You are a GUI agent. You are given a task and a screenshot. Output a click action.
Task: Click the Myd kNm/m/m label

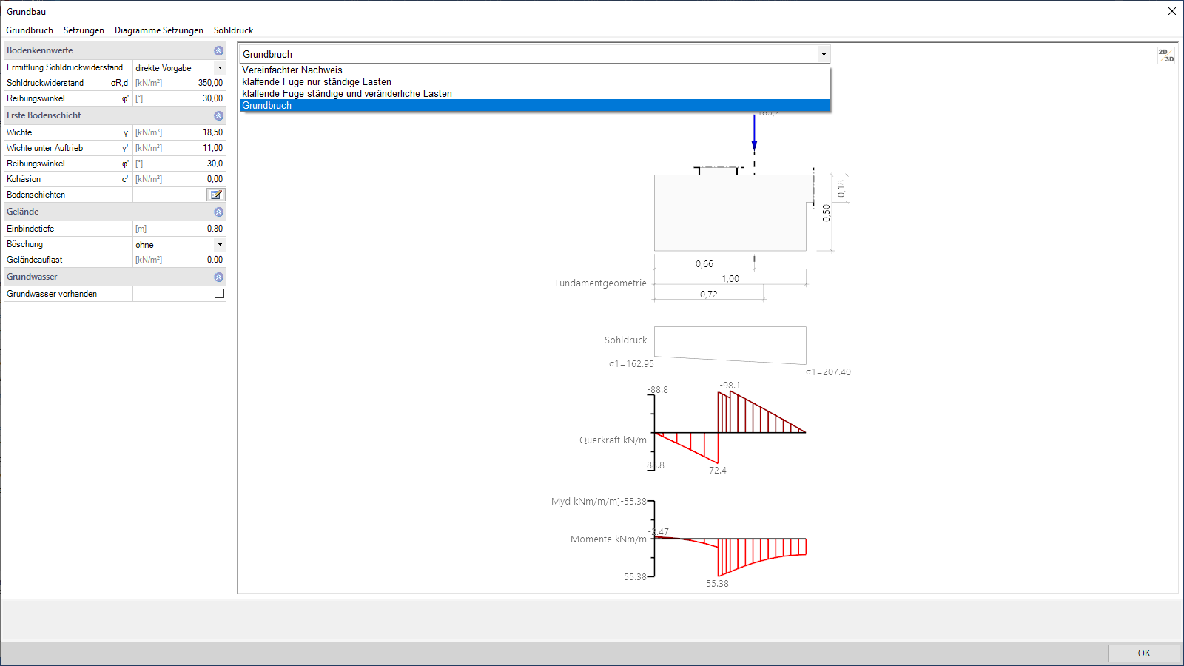pos(585,502)
